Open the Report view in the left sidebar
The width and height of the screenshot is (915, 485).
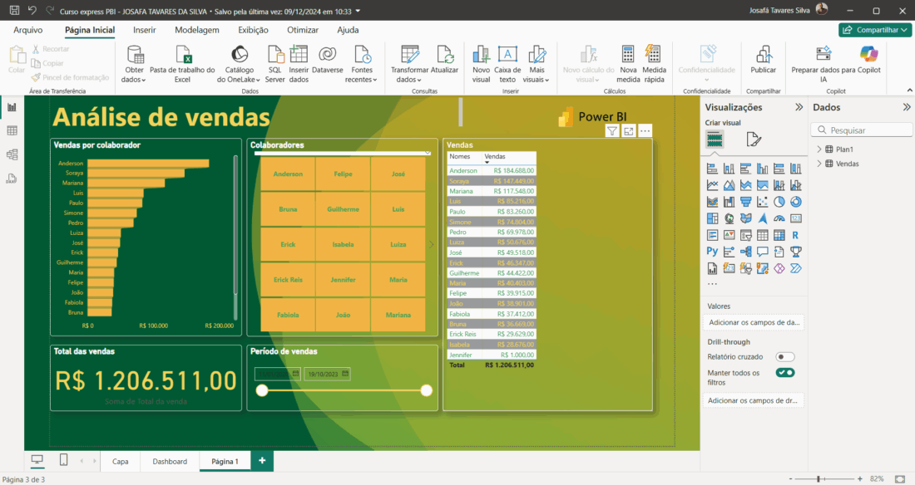click(x=12, y=106)
